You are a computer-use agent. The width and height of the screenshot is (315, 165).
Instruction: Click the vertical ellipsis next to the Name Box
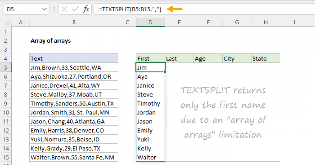[x=54, y=9]
